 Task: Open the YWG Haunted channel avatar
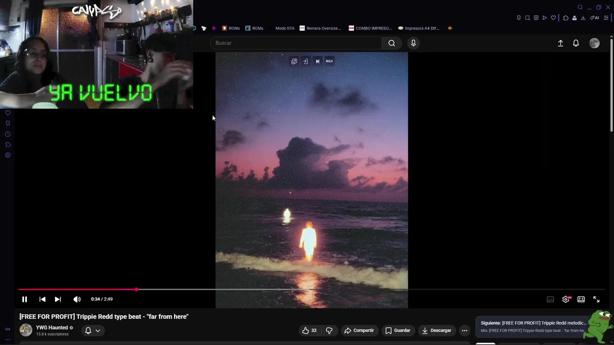(x=26, y=330)
